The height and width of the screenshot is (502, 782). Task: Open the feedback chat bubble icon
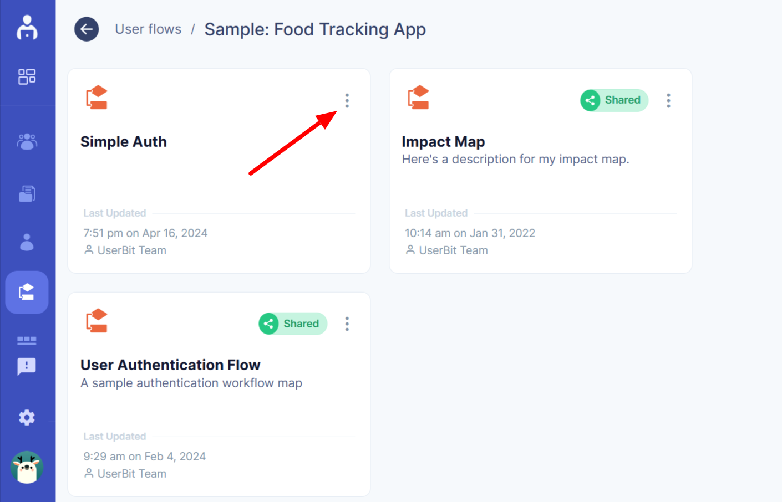27,366
